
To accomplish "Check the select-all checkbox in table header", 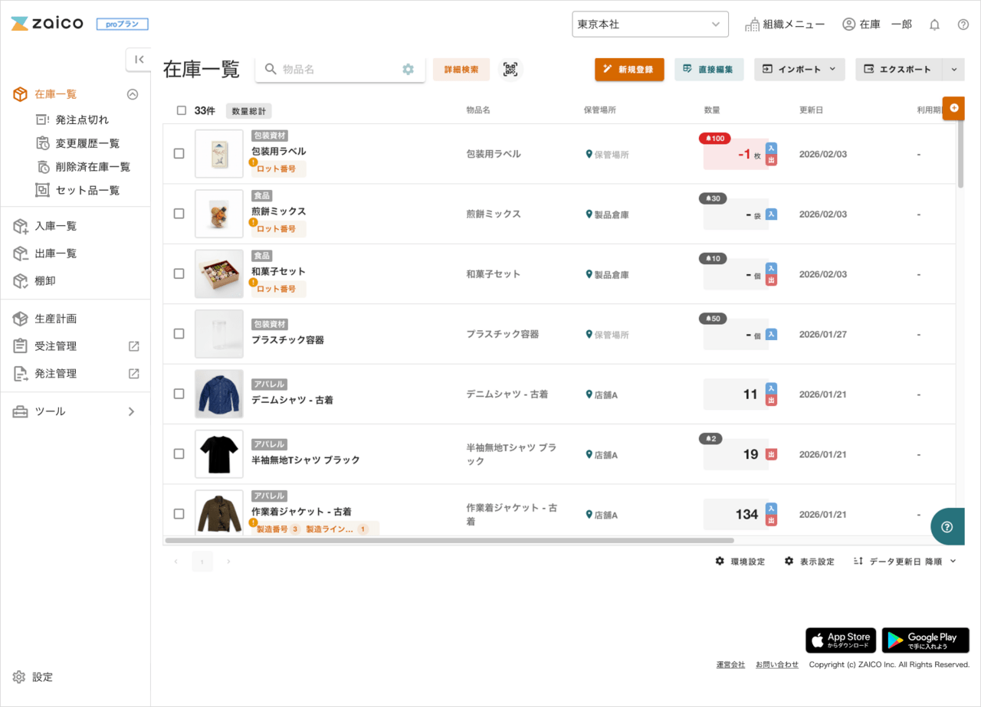I will [182, 110].
